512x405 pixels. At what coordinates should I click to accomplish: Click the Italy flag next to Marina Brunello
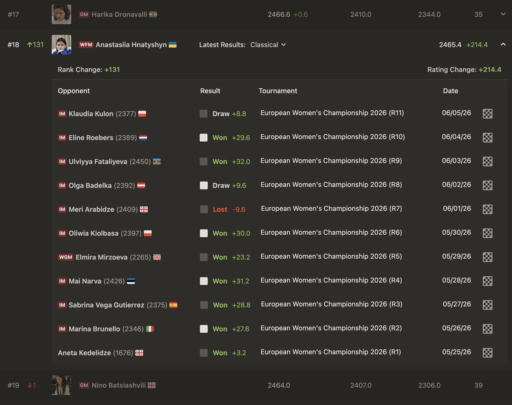150,329
